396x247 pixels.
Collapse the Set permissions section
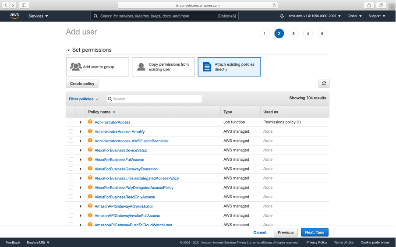point(68,50)
